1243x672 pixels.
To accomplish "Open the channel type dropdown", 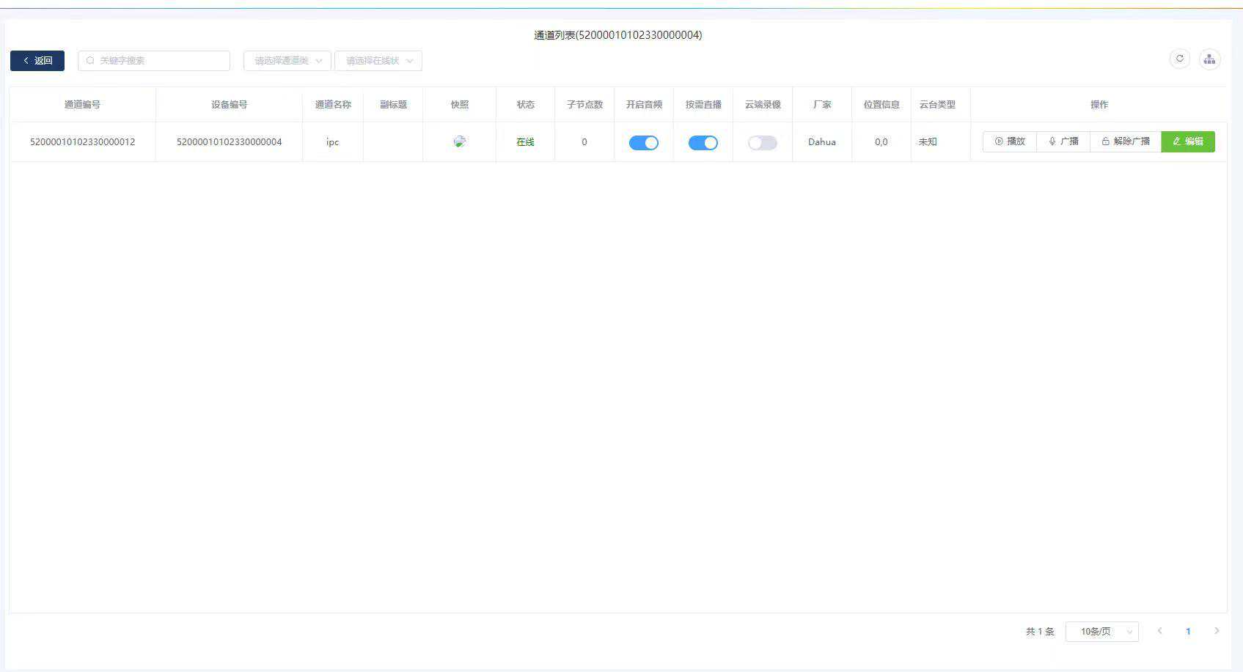I will pyautogui.click(x=287, y=61).
